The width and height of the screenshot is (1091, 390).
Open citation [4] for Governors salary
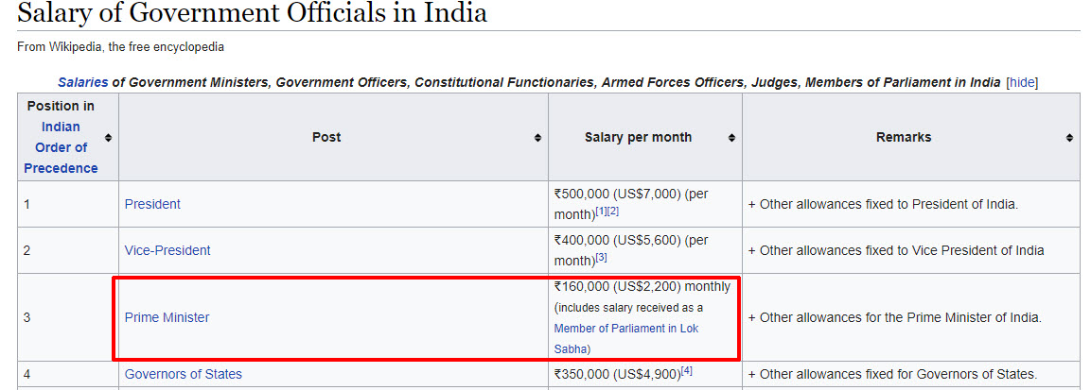tap(687, 371)
